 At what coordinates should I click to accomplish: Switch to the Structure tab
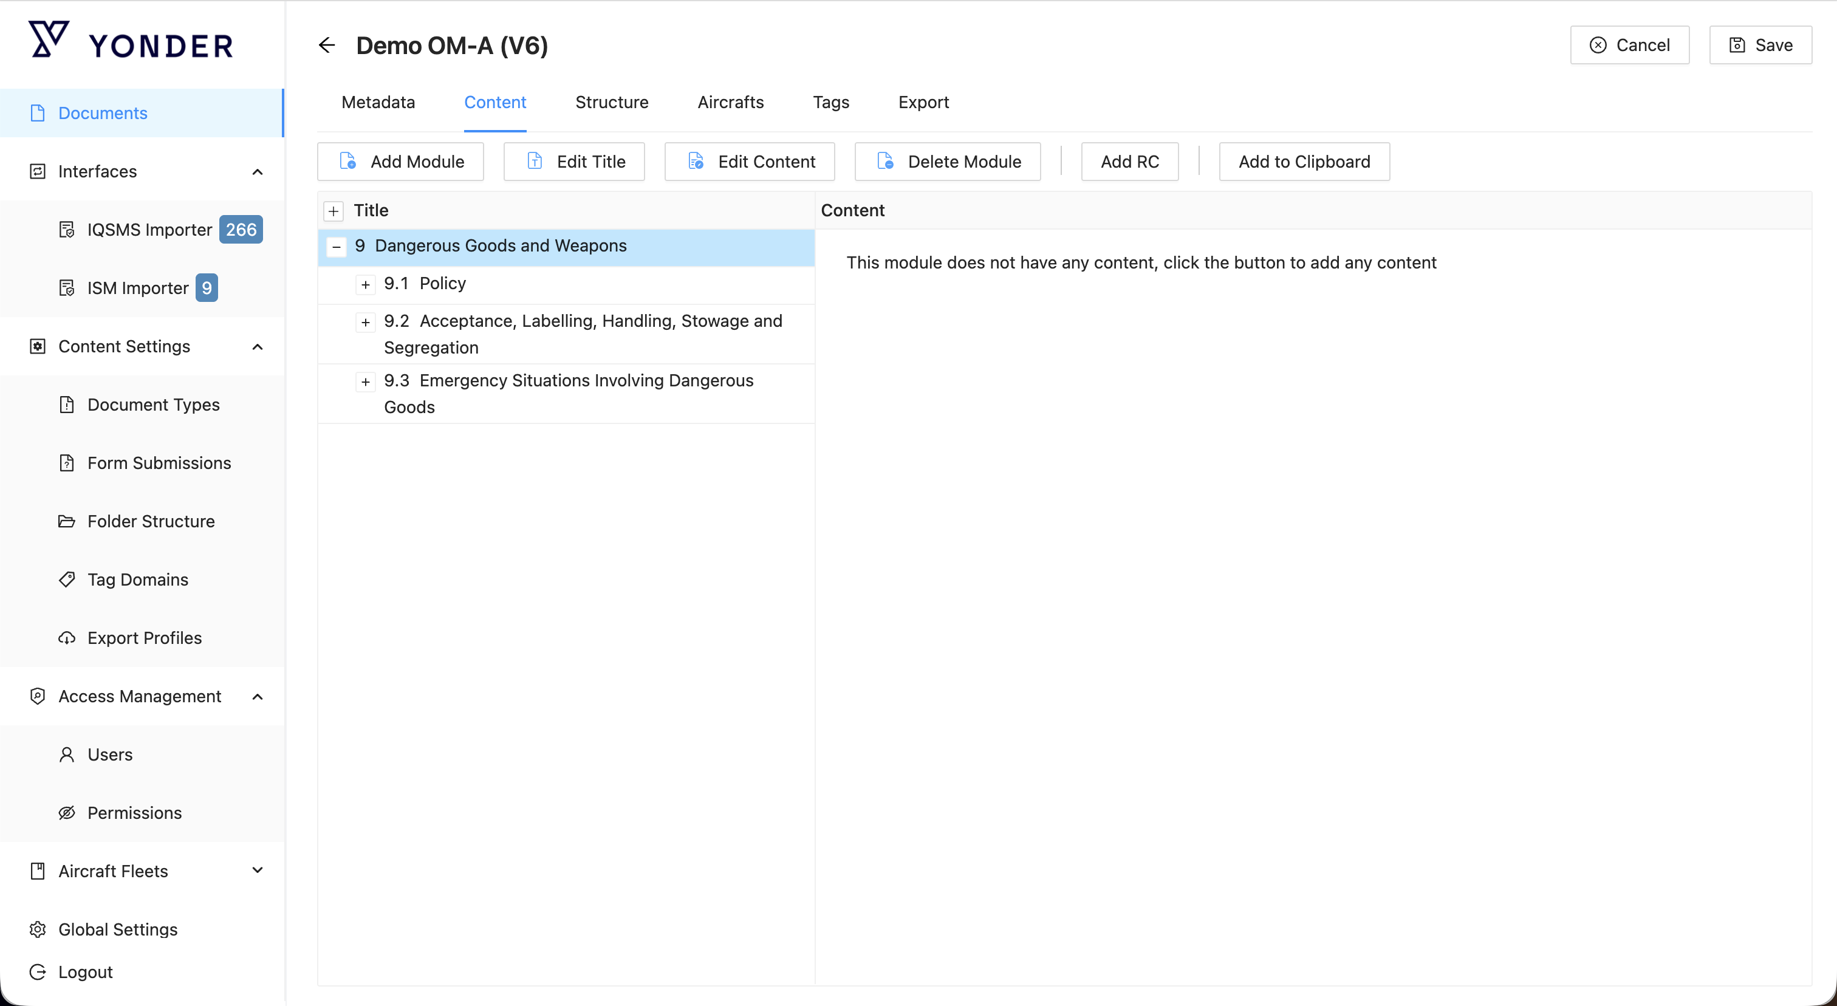(611, 103)
